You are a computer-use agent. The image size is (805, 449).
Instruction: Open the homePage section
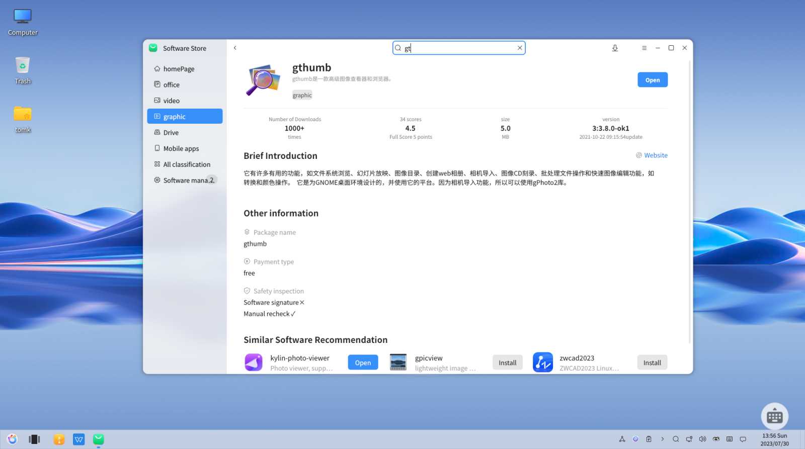185,69
